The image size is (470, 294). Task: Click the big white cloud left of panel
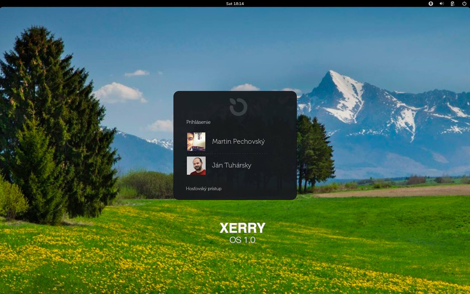coord(119,92)
